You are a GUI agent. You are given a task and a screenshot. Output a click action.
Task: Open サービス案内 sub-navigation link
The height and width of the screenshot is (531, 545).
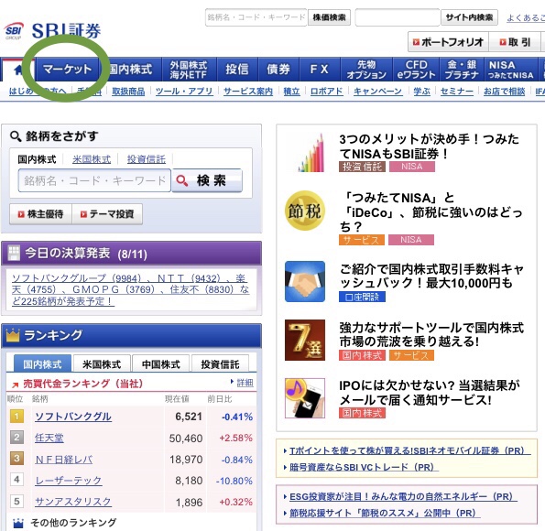coord(248,92)
